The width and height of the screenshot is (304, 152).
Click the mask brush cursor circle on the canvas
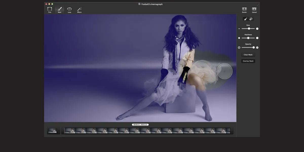tap(225, 71)
